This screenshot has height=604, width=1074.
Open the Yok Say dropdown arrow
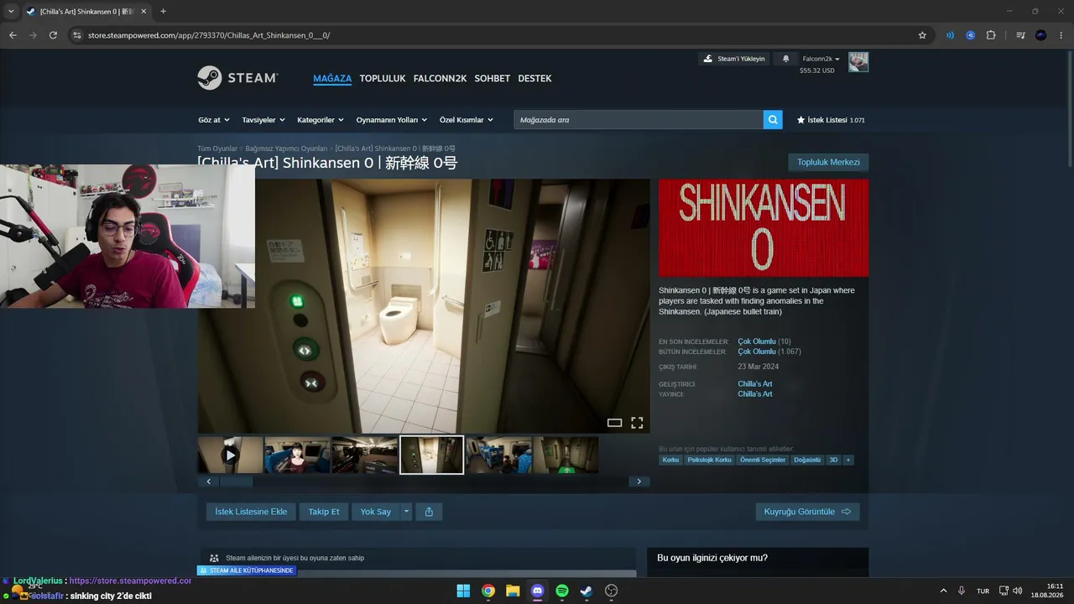[x=406, y=512]
